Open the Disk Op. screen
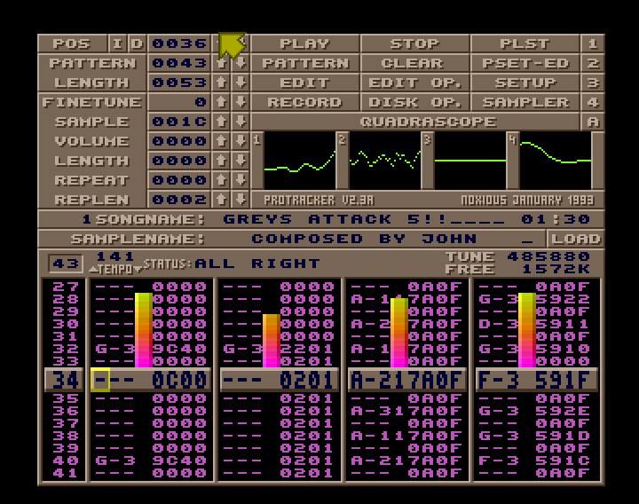This screenshot has width=639, height=504. pos(414,102)
